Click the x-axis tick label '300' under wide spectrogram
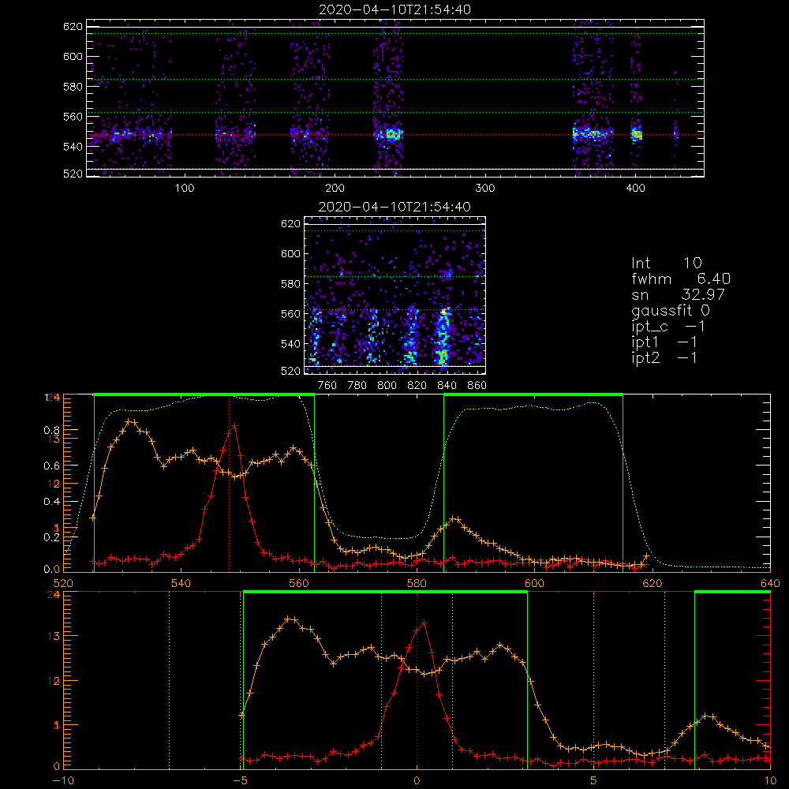This screenshot has width=789, height=789. coord(485,189)
